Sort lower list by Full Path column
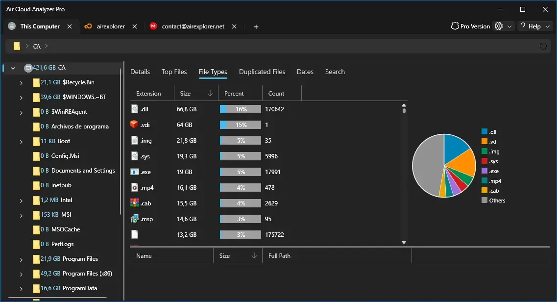Viewport: 557px width, 302px height. point(337,256)
